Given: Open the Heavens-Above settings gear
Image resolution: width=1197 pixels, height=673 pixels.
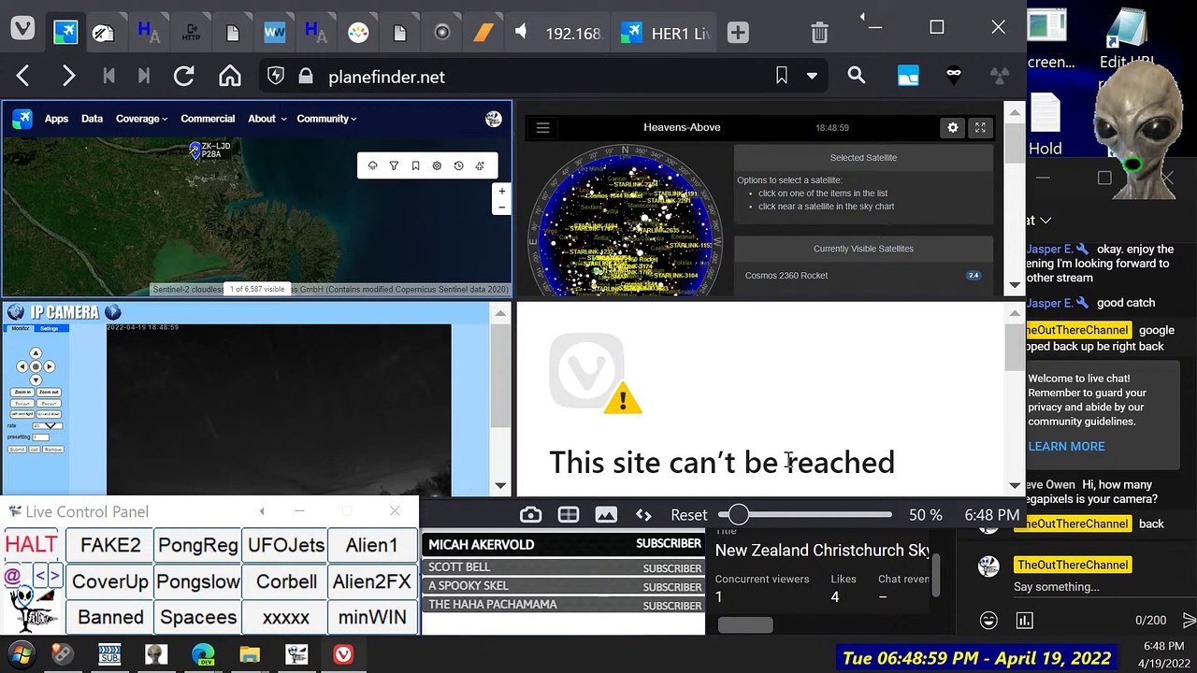Looking at the screenshot, I should (x=953, y=128).
